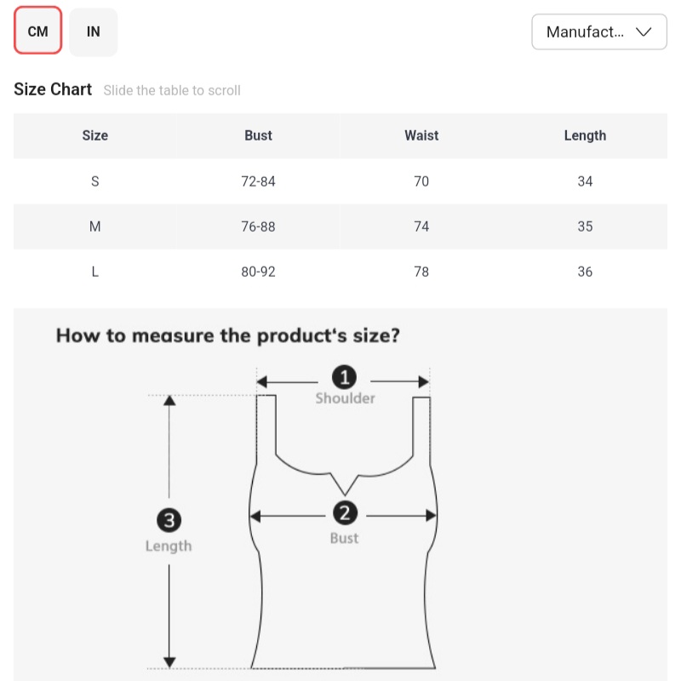Image resolution: width=681 pixels, height=681 pixels.
Task: Click the number 1 Shoulder marker
Action: pos(344,377)
